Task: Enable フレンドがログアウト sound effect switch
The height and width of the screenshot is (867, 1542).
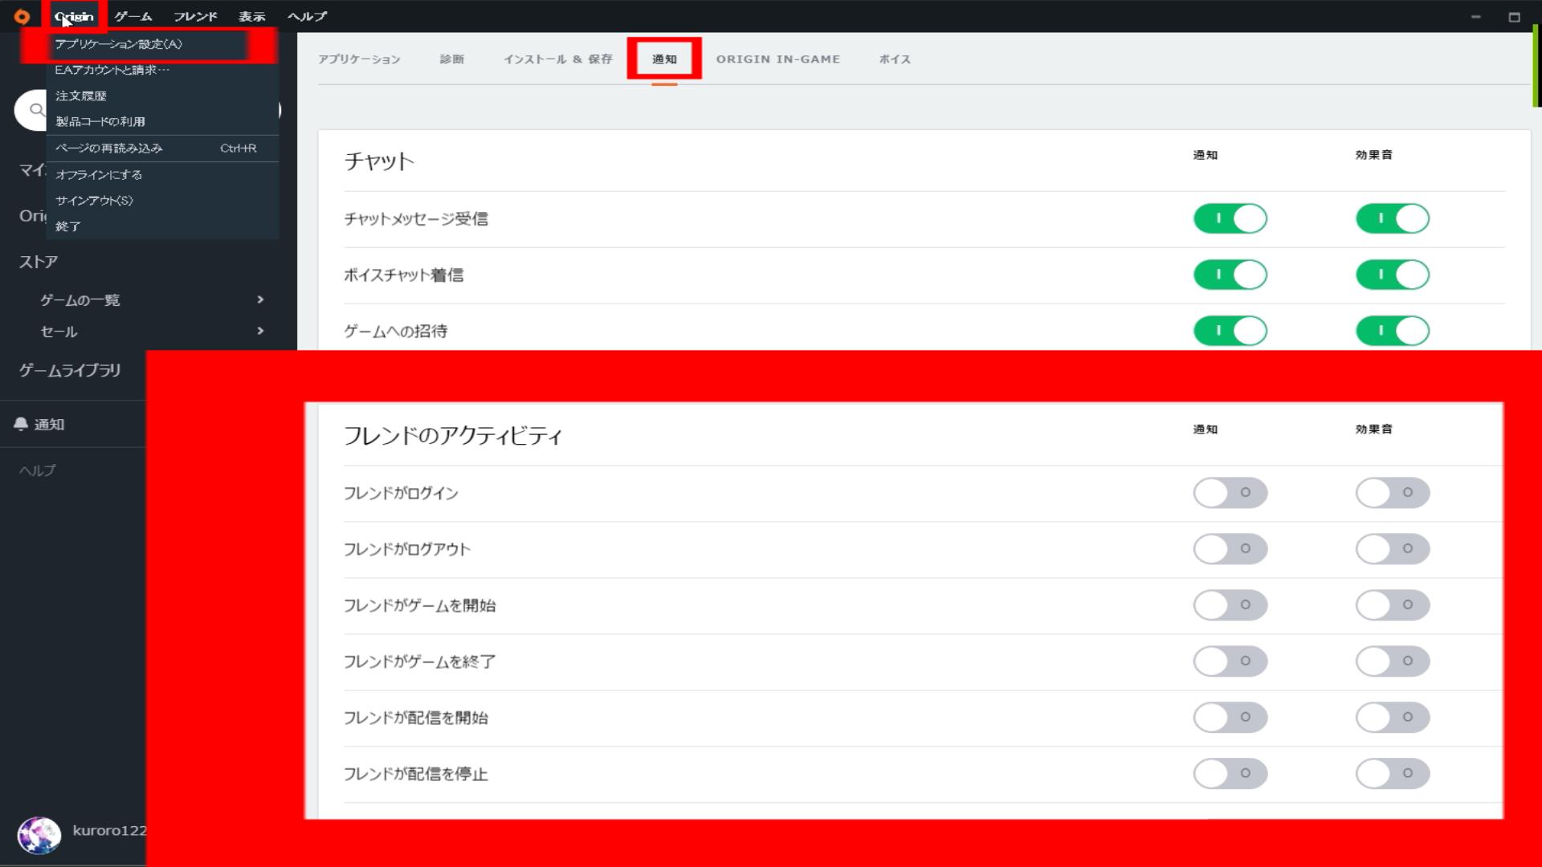Action: coord(1393,549)
